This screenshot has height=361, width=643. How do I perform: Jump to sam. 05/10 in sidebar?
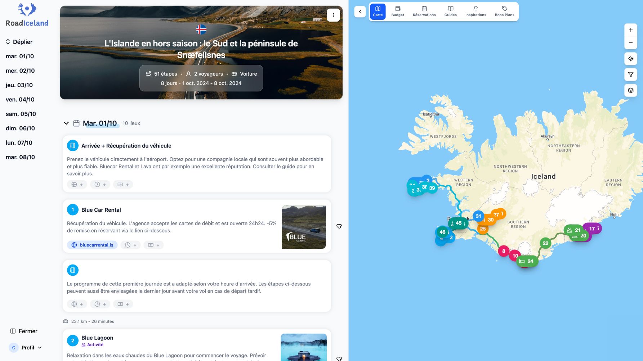(x=21, y=114)
